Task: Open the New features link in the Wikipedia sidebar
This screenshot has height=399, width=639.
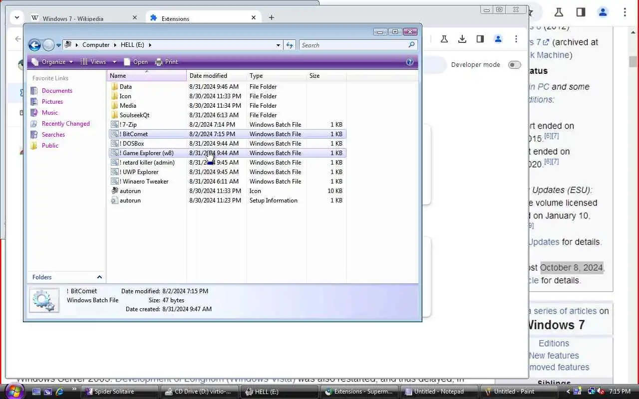Action: pyautogui.click(x=554, y=356)
